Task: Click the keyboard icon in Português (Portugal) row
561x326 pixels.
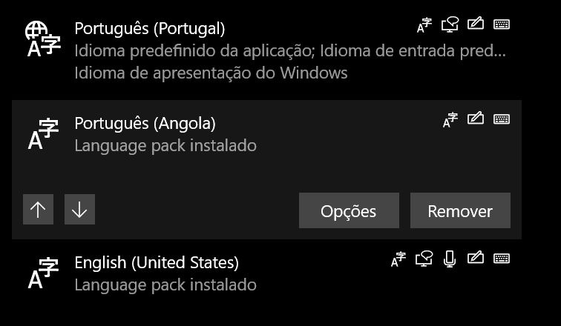Action: point(502,25)
